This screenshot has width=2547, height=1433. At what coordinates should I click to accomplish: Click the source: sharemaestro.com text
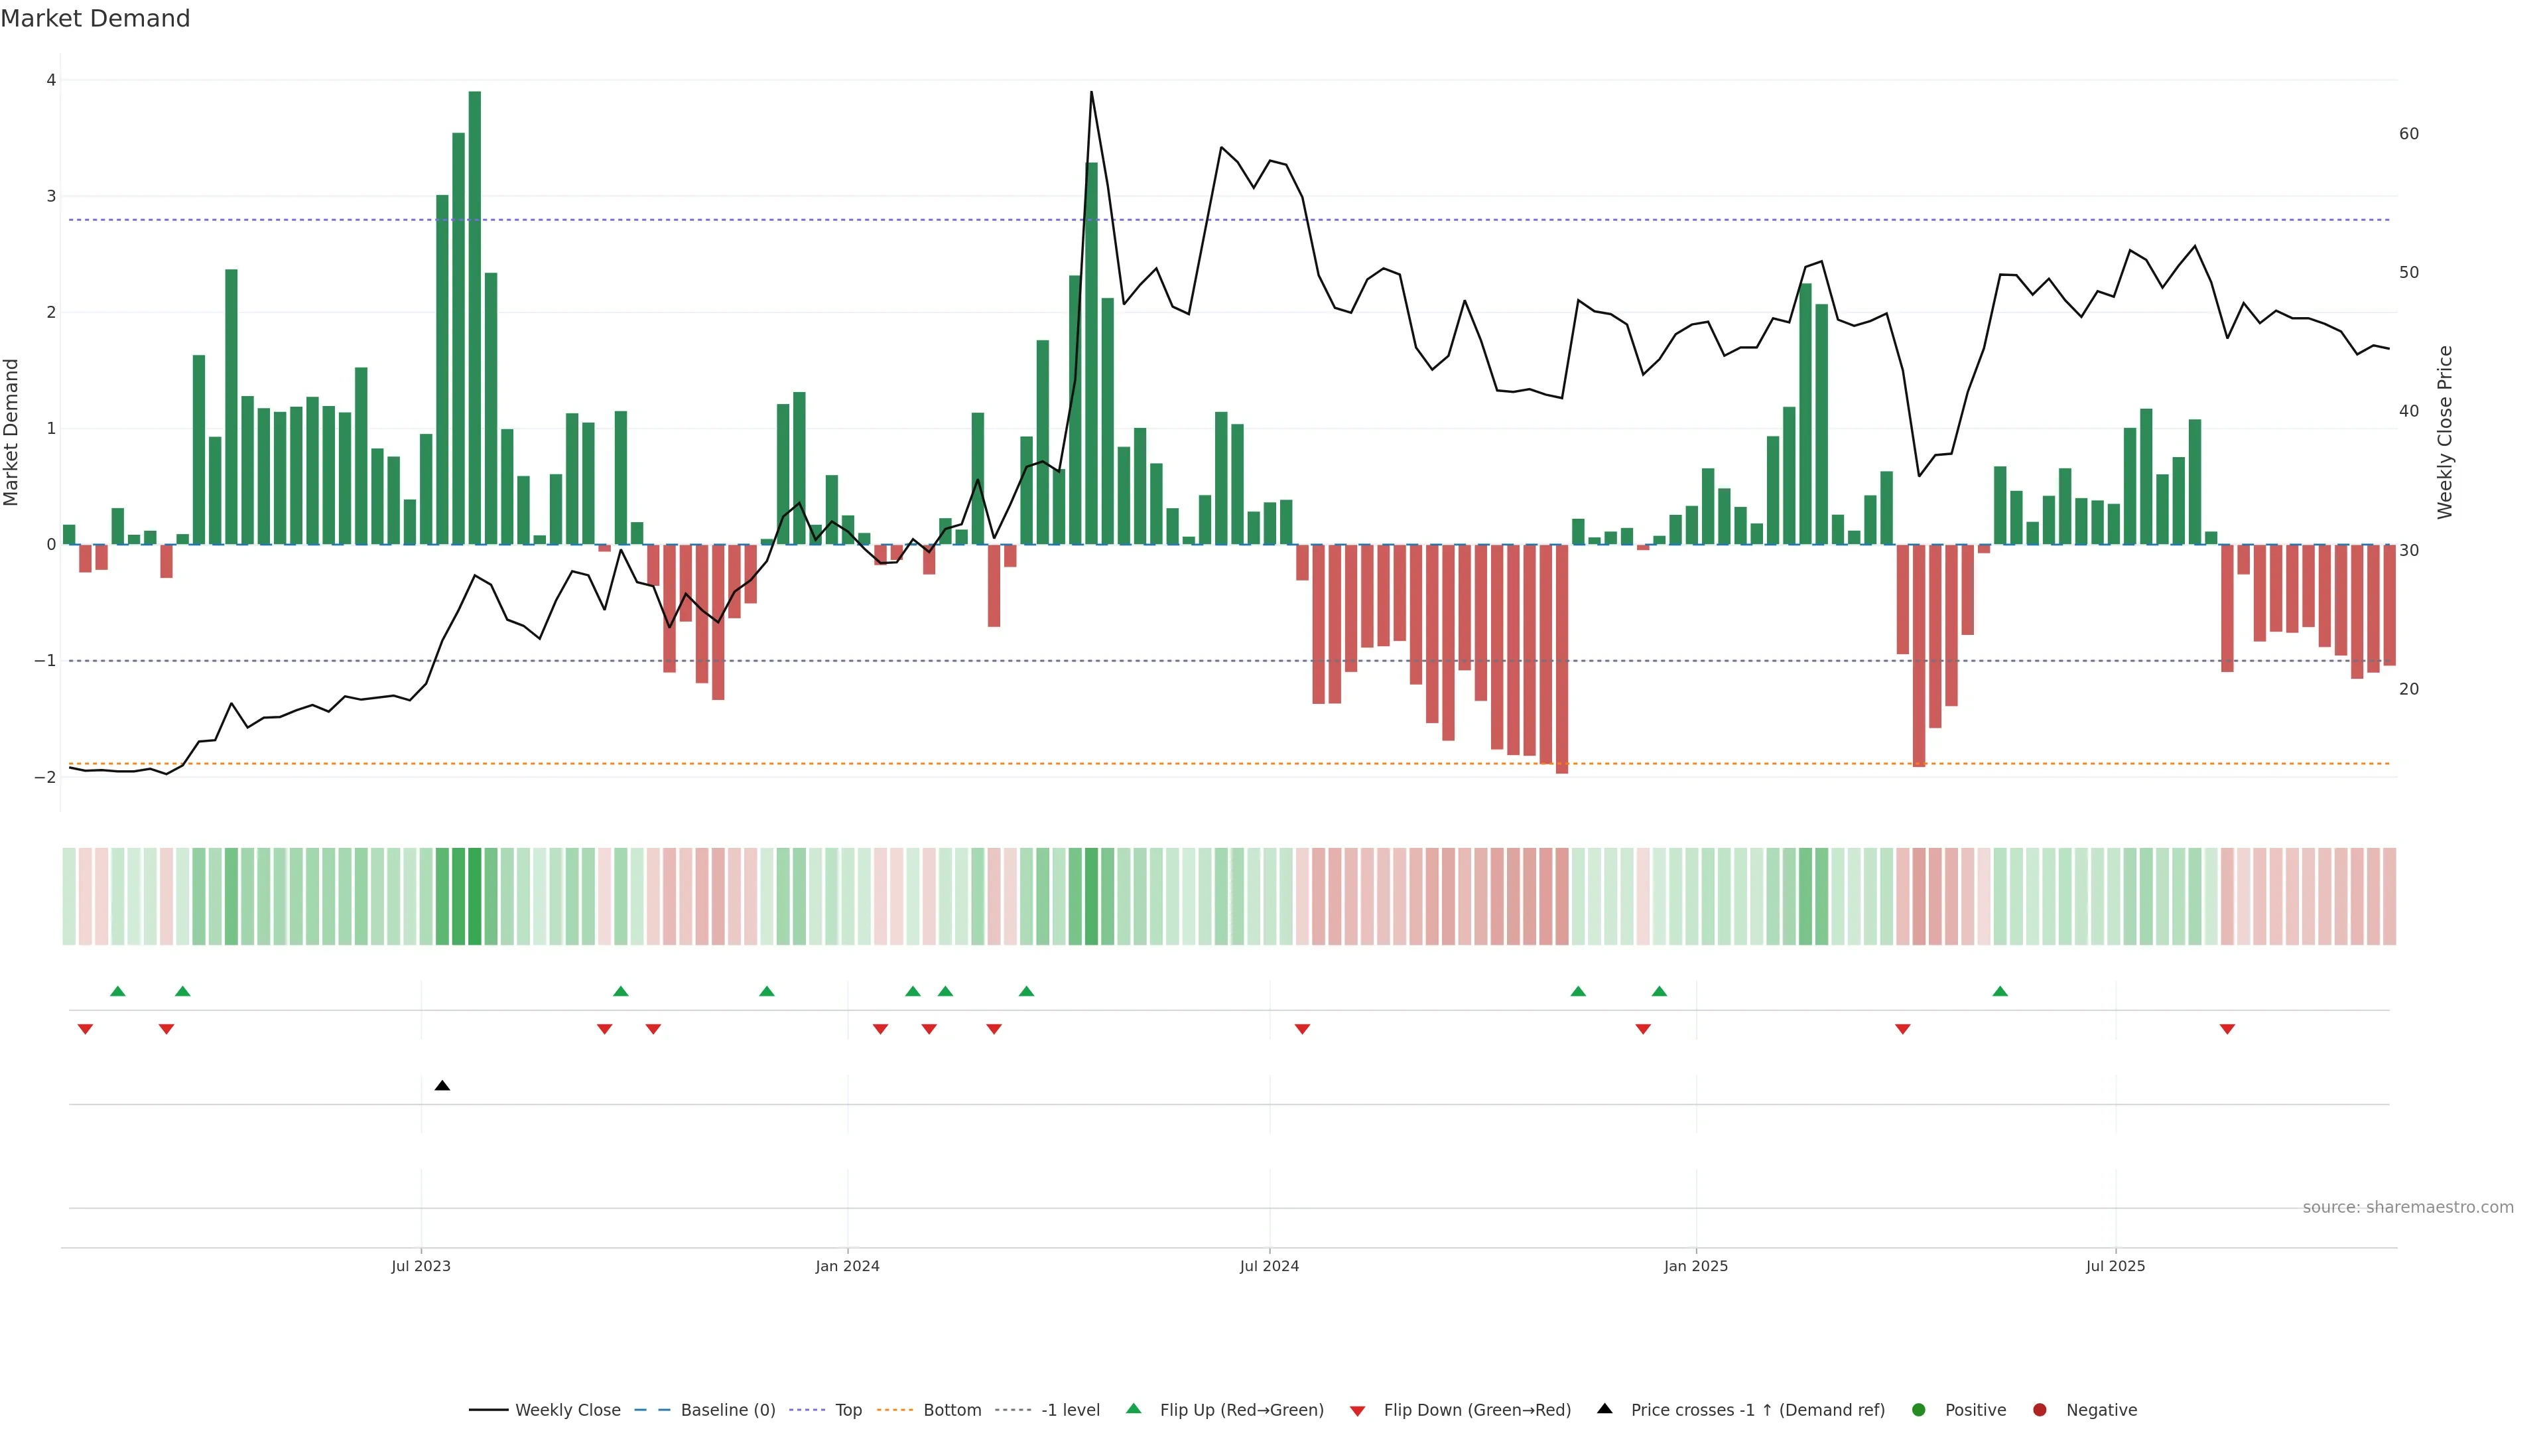point(2408,1207)
